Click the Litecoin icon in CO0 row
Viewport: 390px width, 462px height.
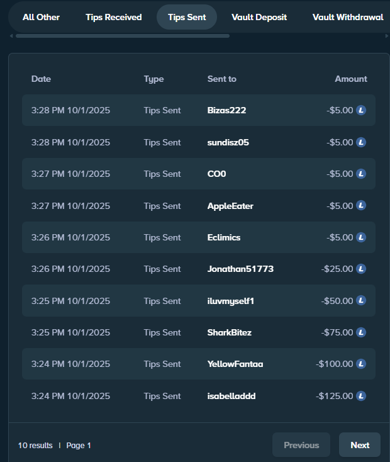(x=361, y=174)
